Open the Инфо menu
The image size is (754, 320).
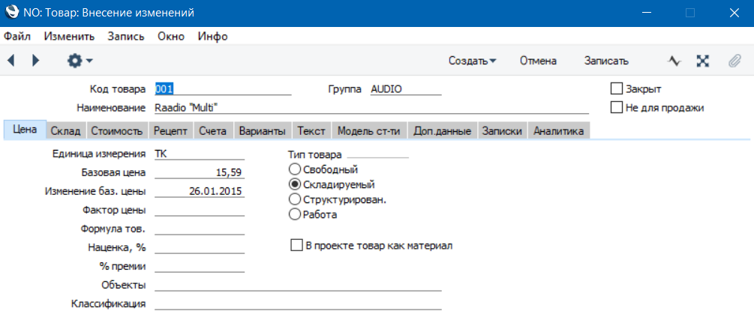click(x=212, y=36)
